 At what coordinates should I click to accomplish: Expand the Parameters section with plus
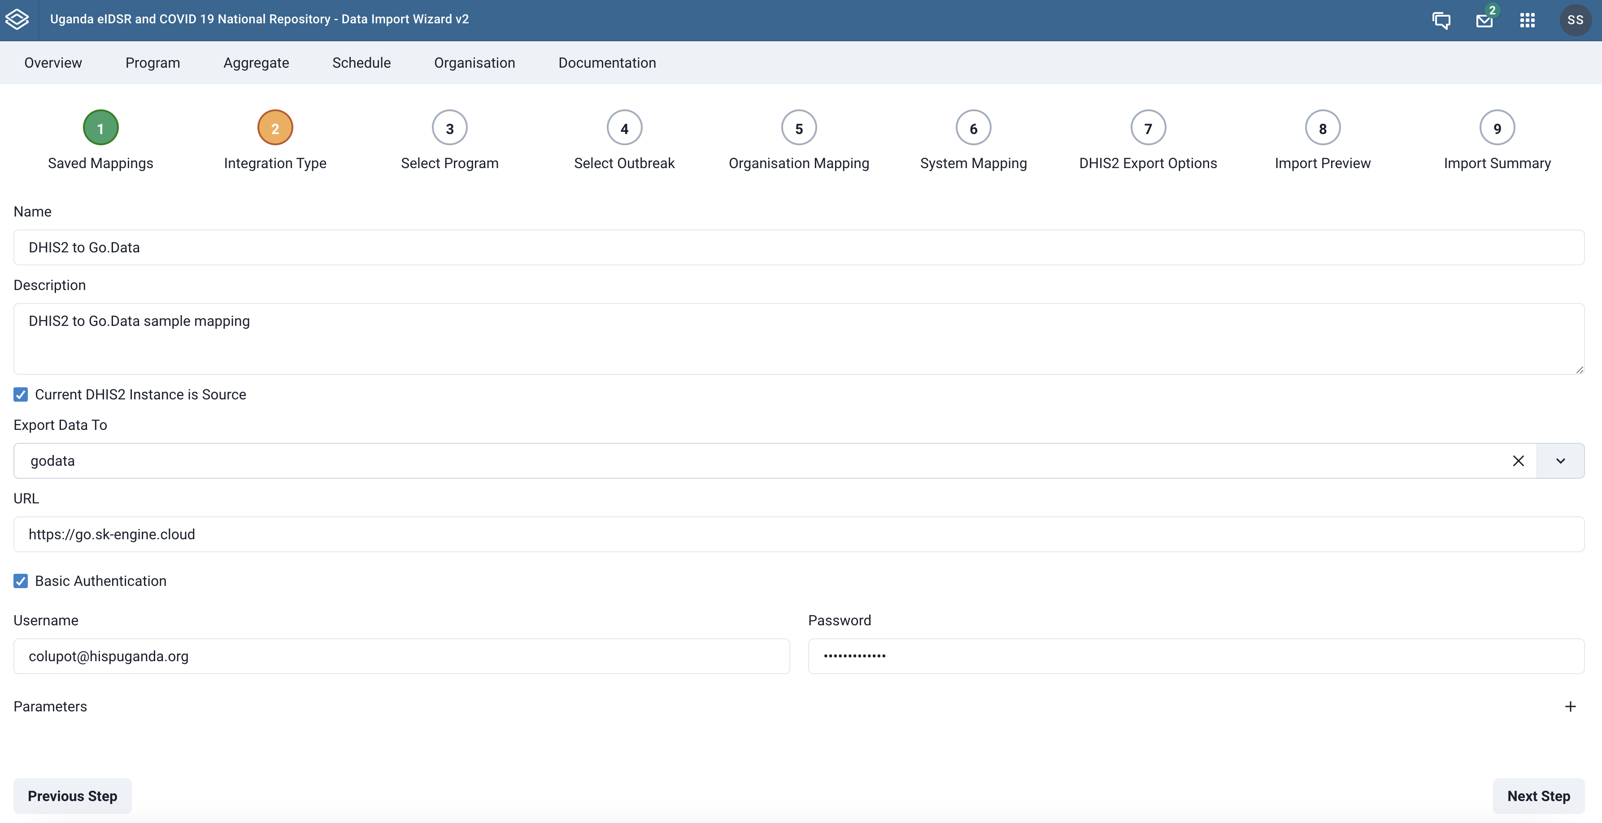pos(1572,706)
